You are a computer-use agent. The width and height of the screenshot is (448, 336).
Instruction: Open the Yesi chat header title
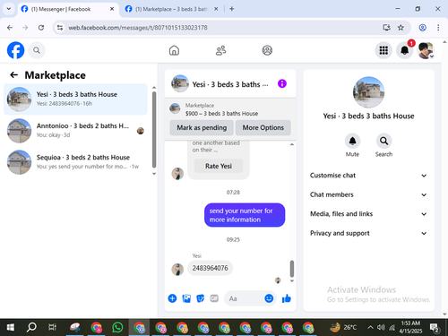tap(230, 84)
